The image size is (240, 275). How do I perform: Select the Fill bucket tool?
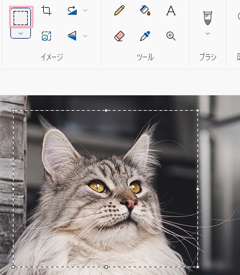pos(145,10)
